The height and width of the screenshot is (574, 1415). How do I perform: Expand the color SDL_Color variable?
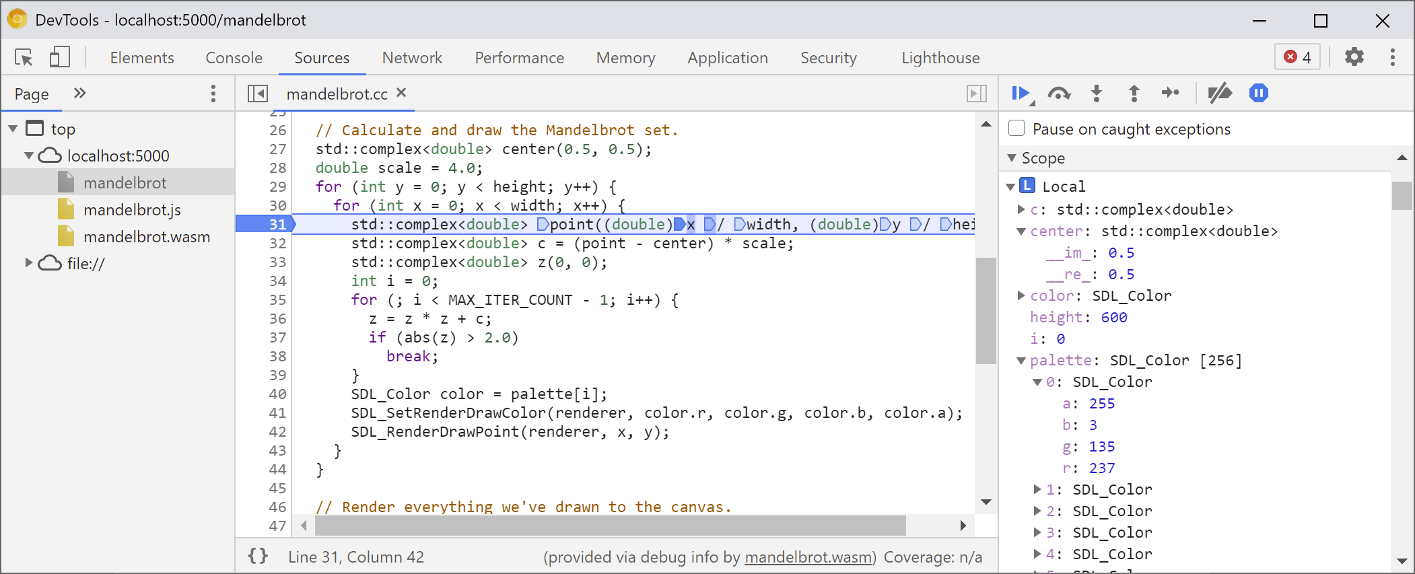pos(1021,295)
